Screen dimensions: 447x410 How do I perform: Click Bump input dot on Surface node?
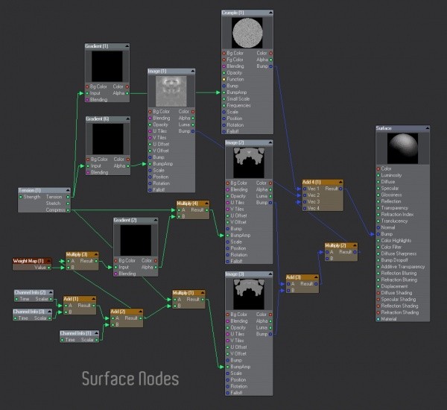[x=378, y=234]
